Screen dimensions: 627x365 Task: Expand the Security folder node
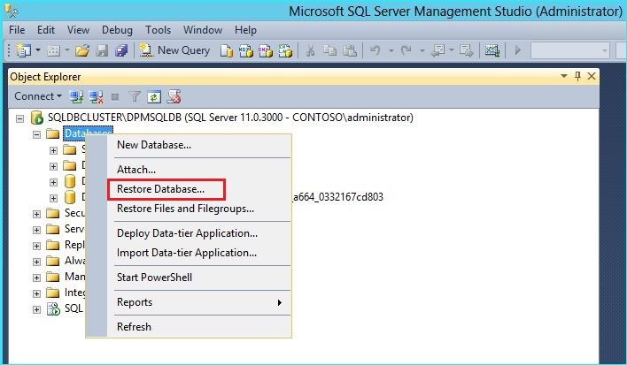pos(36,214)
